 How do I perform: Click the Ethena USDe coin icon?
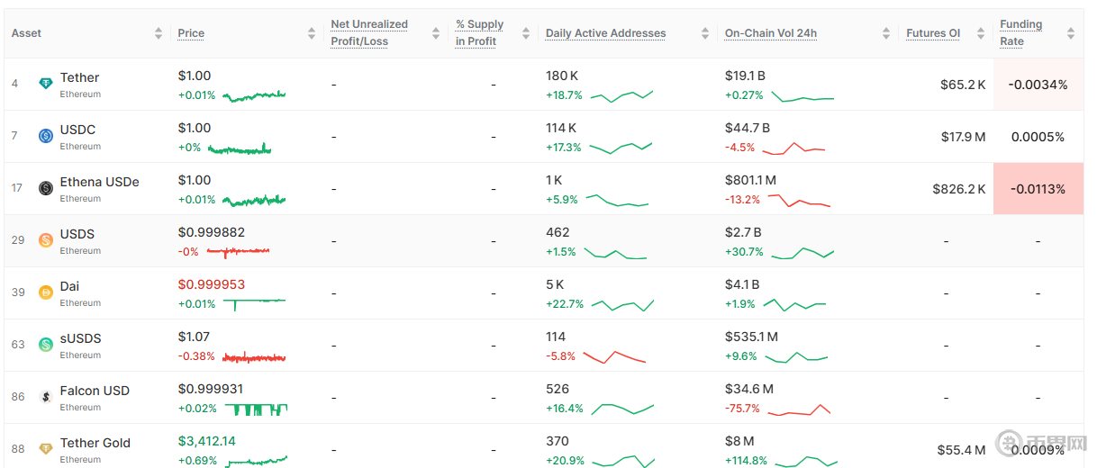[x=46, y=188]
